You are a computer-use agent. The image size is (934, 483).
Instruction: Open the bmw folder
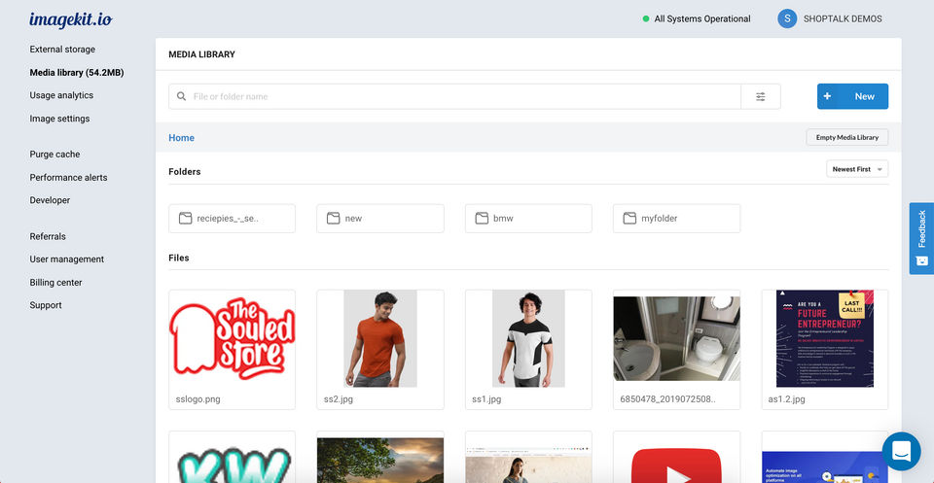pyautogui.click(x=528, y=219)
